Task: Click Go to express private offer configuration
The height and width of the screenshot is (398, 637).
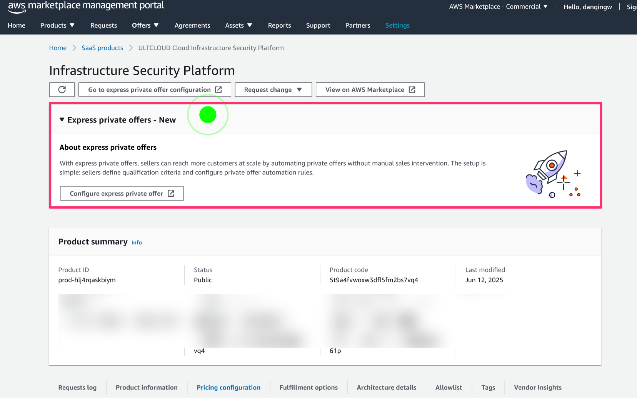Action: coord(155,90)
